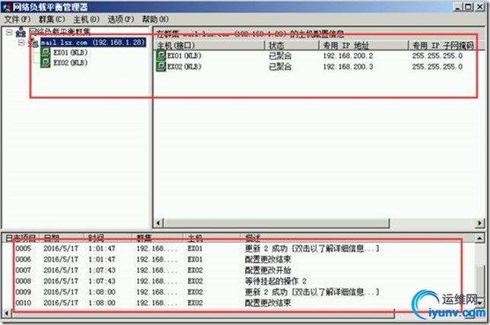Click IP address 192.168.200.2
Viewport: 490px width, 325px height.
point(348,56)
